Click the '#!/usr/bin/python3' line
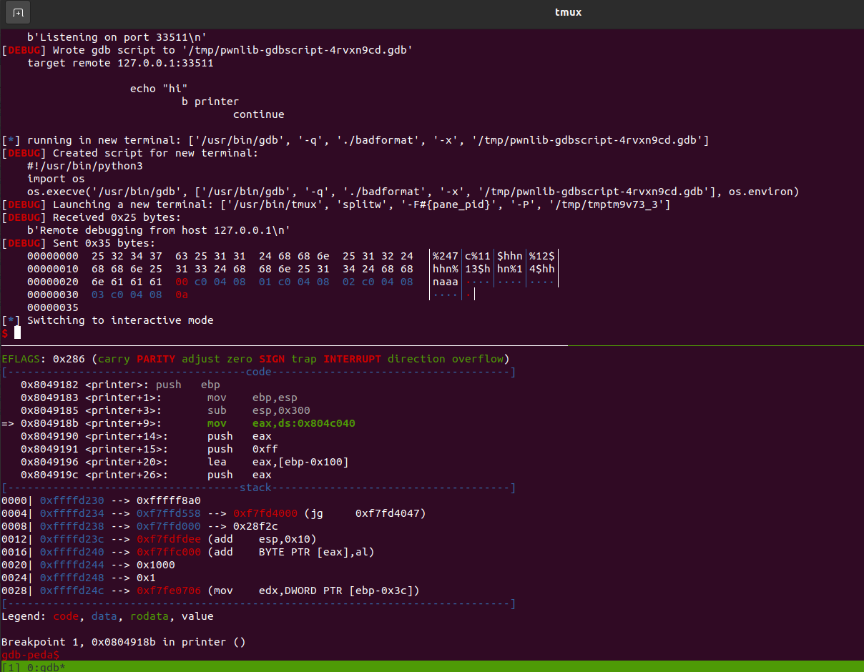The width and height of the screenshot is (864, 672). pos(85,166)
